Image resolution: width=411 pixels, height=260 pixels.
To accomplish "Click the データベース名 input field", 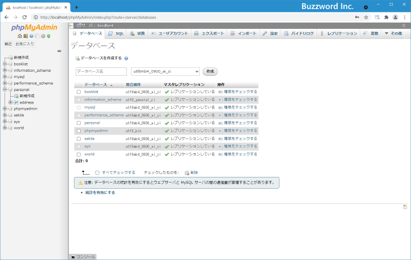I will click(x=101, y=72).
